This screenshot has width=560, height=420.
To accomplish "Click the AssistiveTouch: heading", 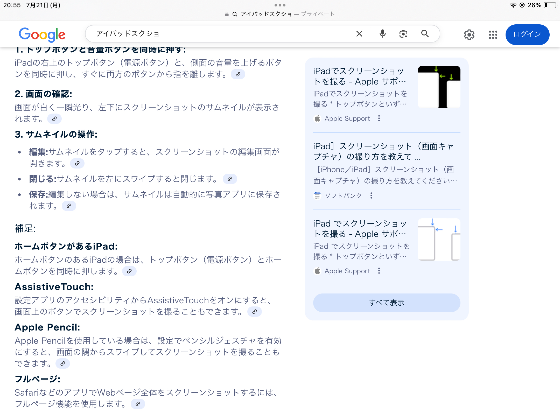I will (x=54, y=287).
